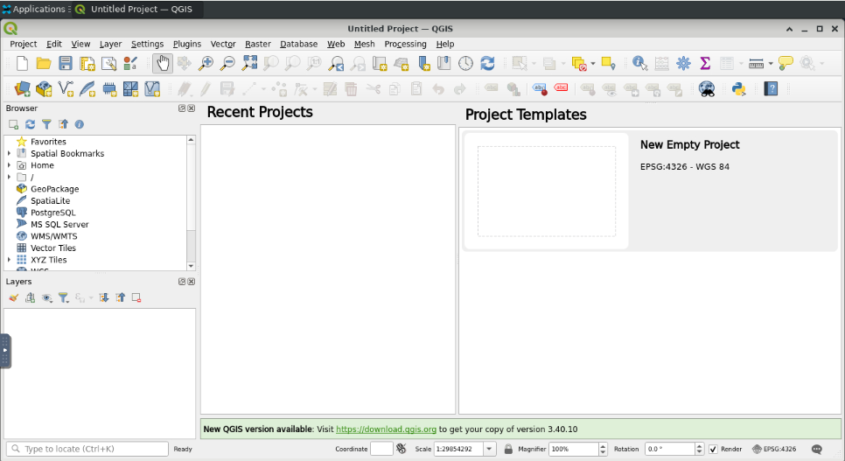This screenshot has width=845, height=461.
Task: Open a project with the folder icon
Action: pyautogui.click(x=44, y=64)
